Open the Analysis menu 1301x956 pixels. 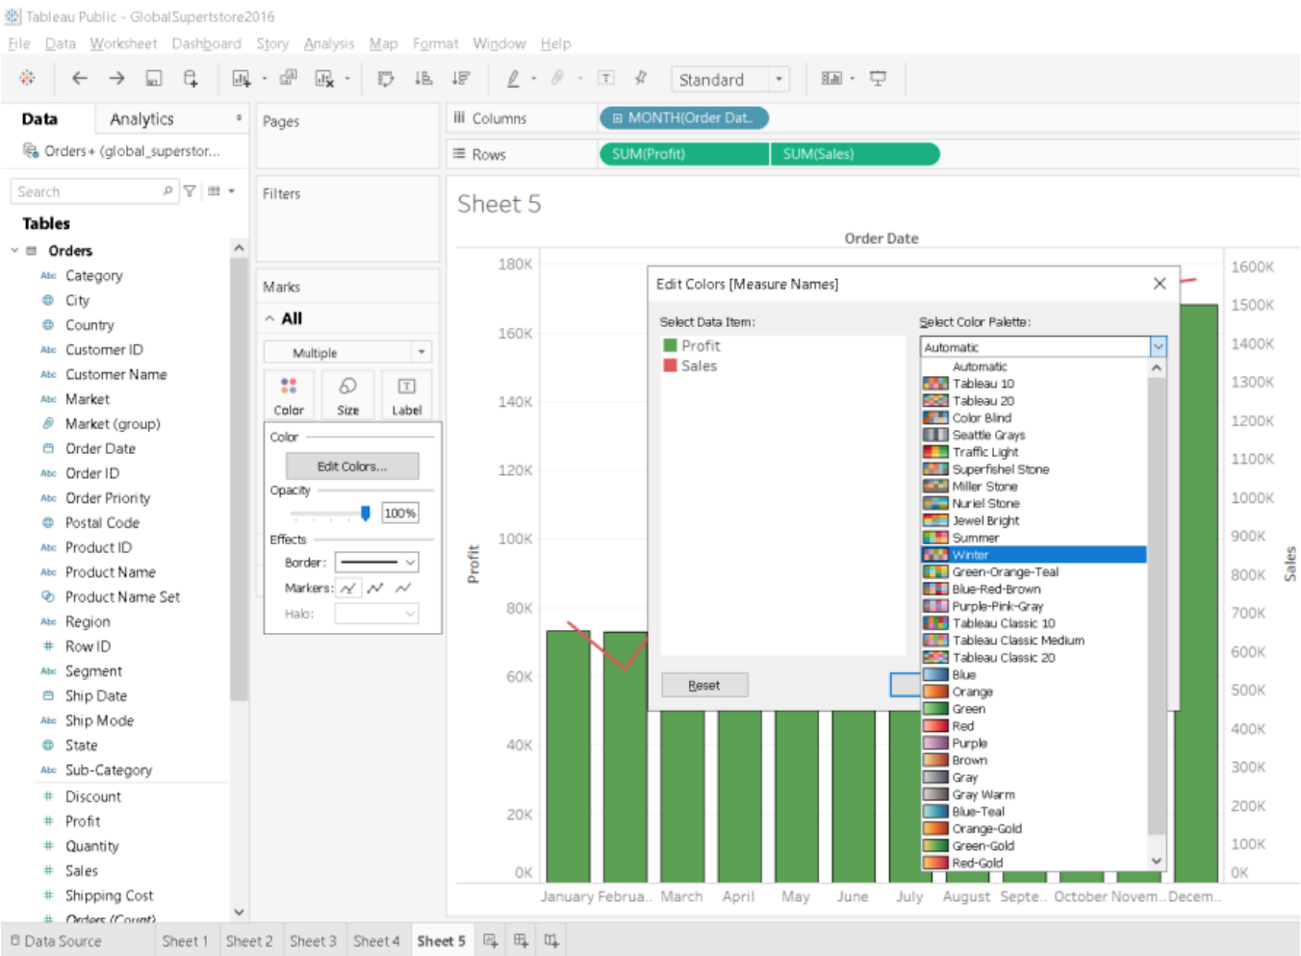[329, 43]
